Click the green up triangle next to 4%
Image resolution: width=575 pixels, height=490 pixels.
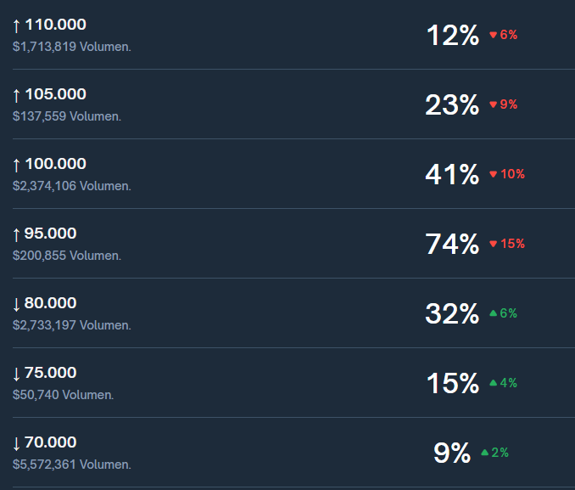tap(494, 383)
